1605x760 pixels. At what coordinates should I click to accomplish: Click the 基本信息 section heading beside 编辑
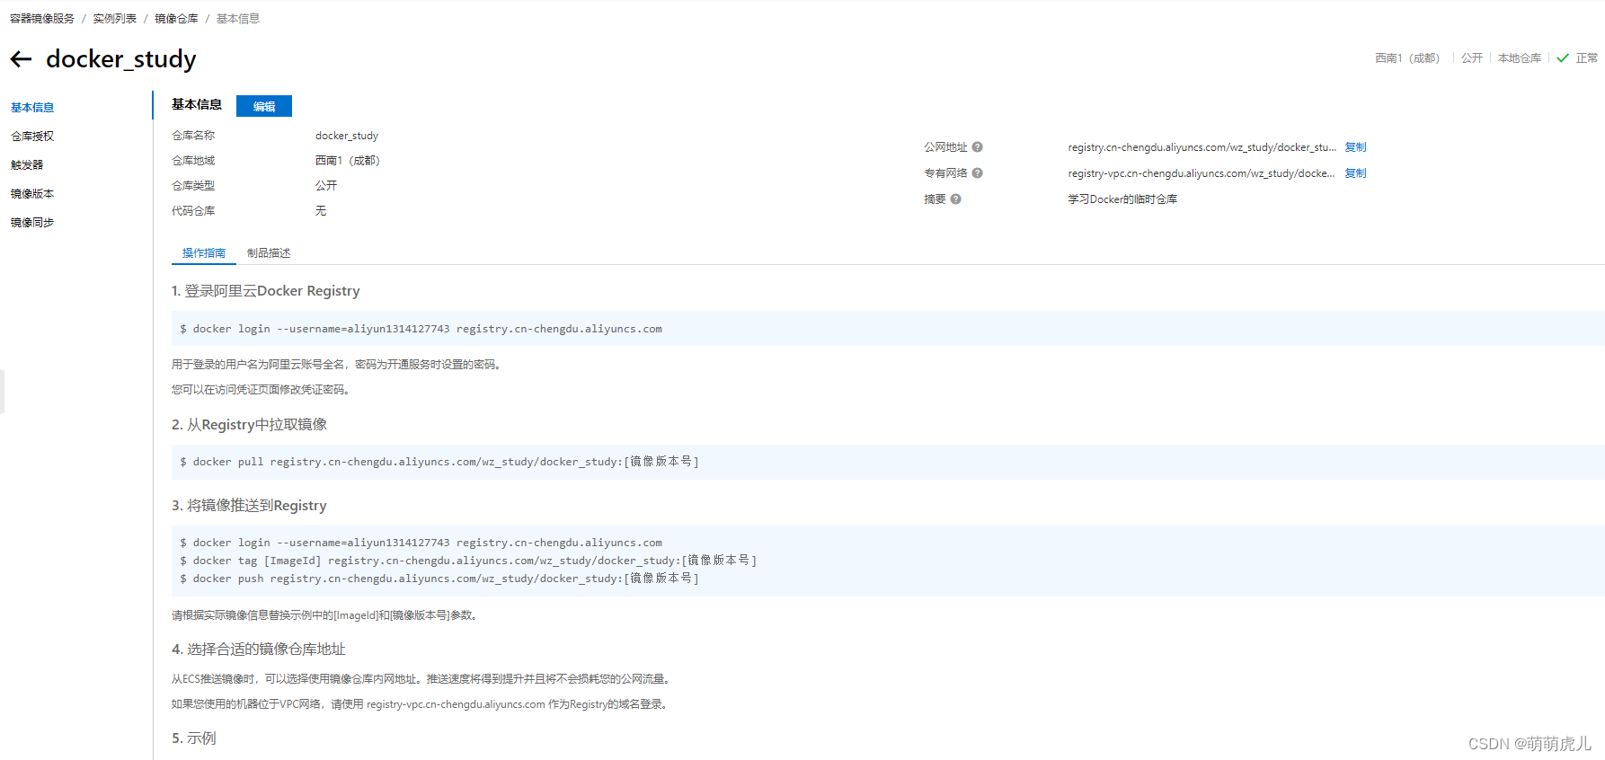coord(197,105)
